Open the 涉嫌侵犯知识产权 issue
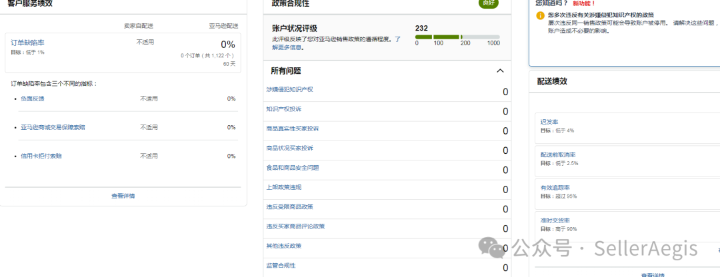720x277 pixels. [289, 89]
